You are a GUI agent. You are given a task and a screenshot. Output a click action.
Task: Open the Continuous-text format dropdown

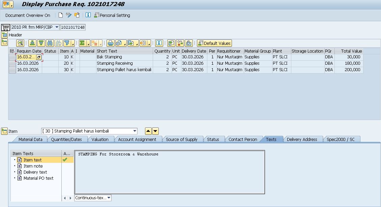pyautogui.click(x=109, y=198)
